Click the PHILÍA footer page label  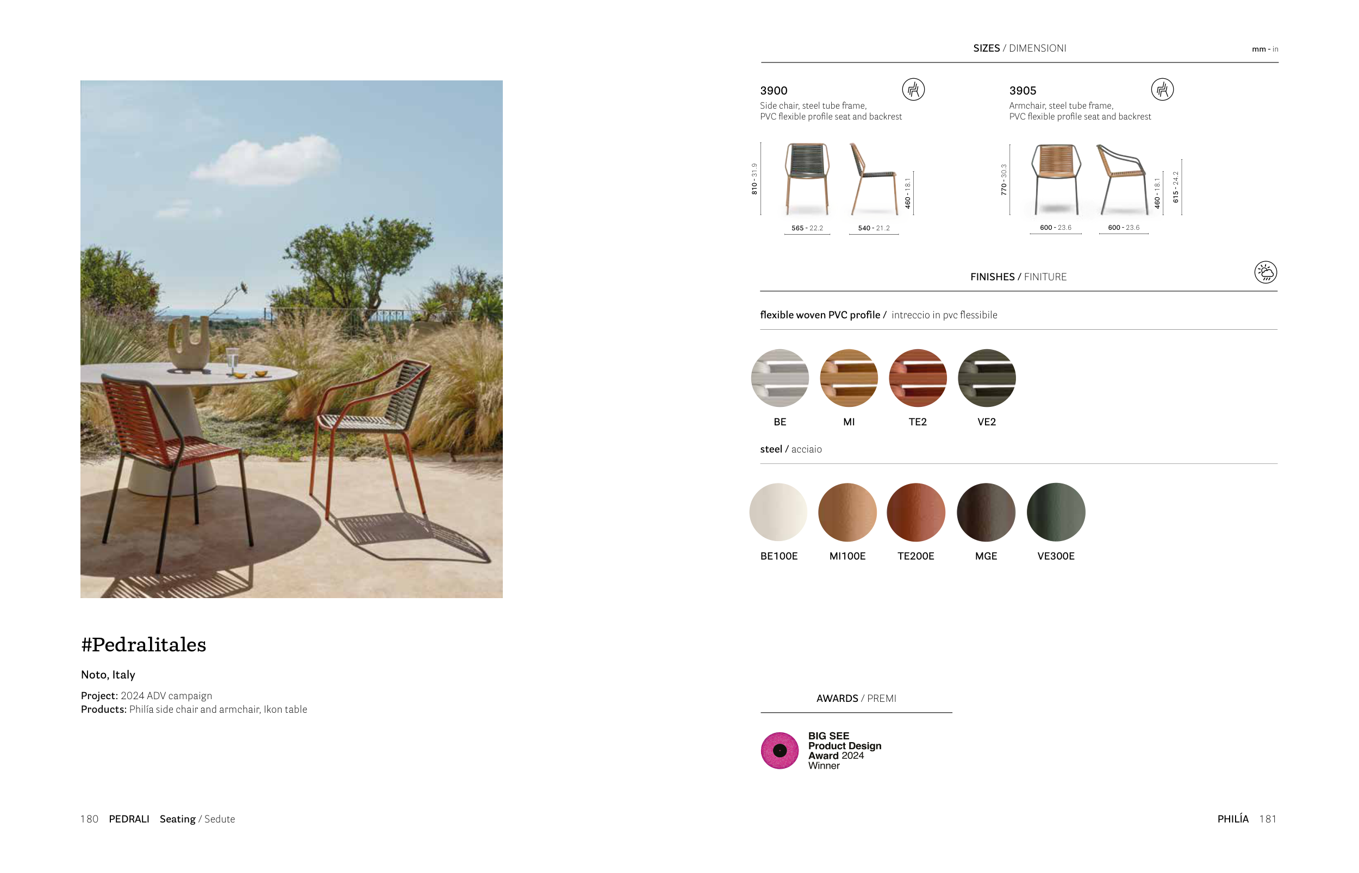(1232, 819)
